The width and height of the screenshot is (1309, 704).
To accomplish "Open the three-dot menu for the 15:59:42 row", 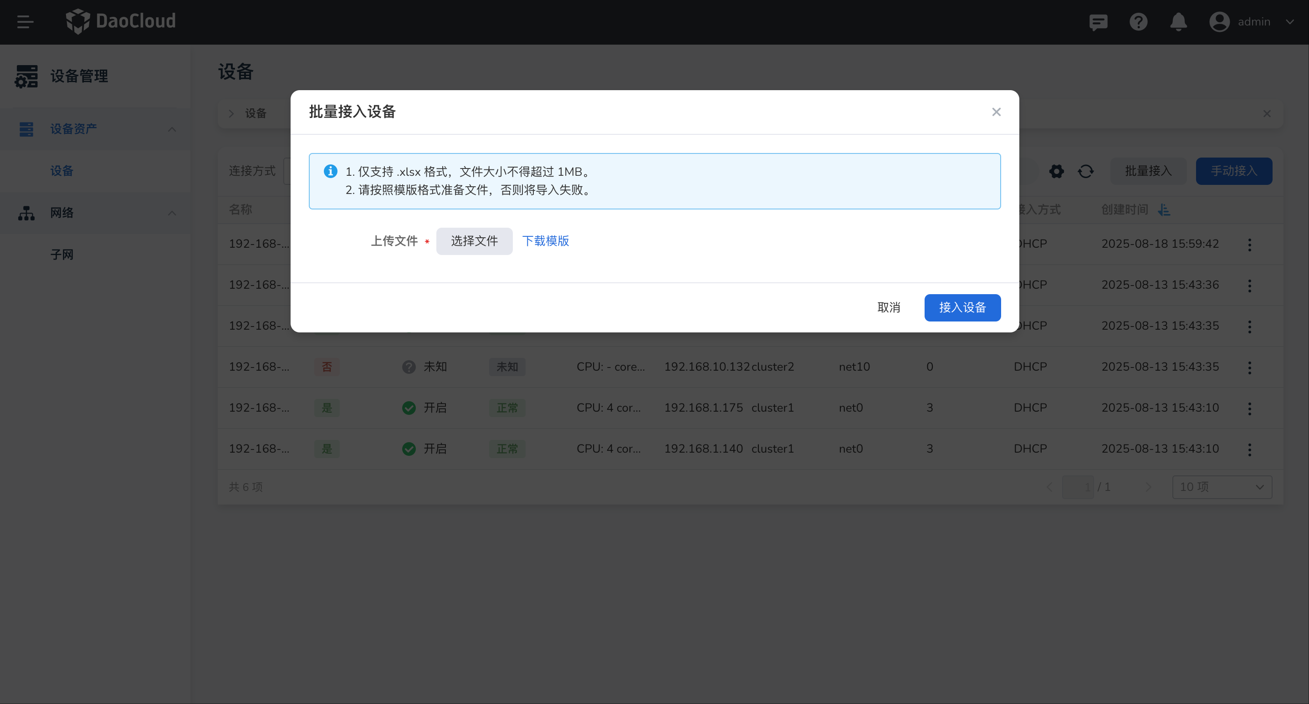I will coord(1249,245).
